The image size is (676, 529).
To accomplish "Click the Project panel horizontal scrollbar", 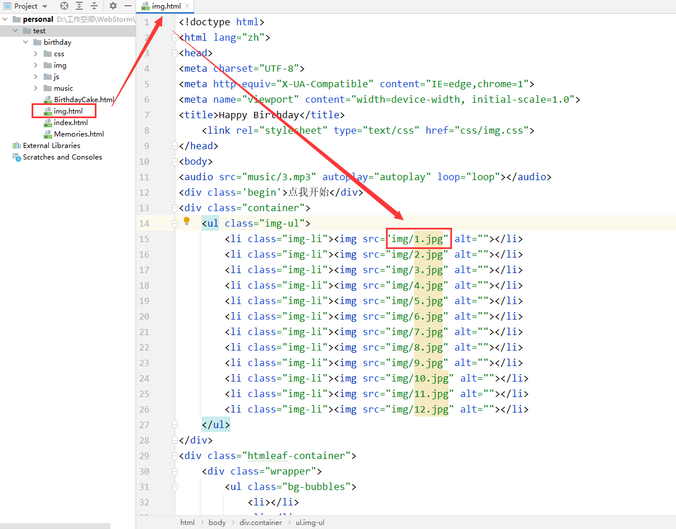I will pos(55,526).
